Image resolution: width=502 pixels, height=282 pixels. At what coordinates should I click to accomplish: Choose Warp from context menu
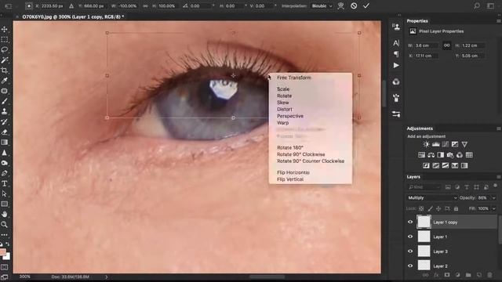coord(282,123)
